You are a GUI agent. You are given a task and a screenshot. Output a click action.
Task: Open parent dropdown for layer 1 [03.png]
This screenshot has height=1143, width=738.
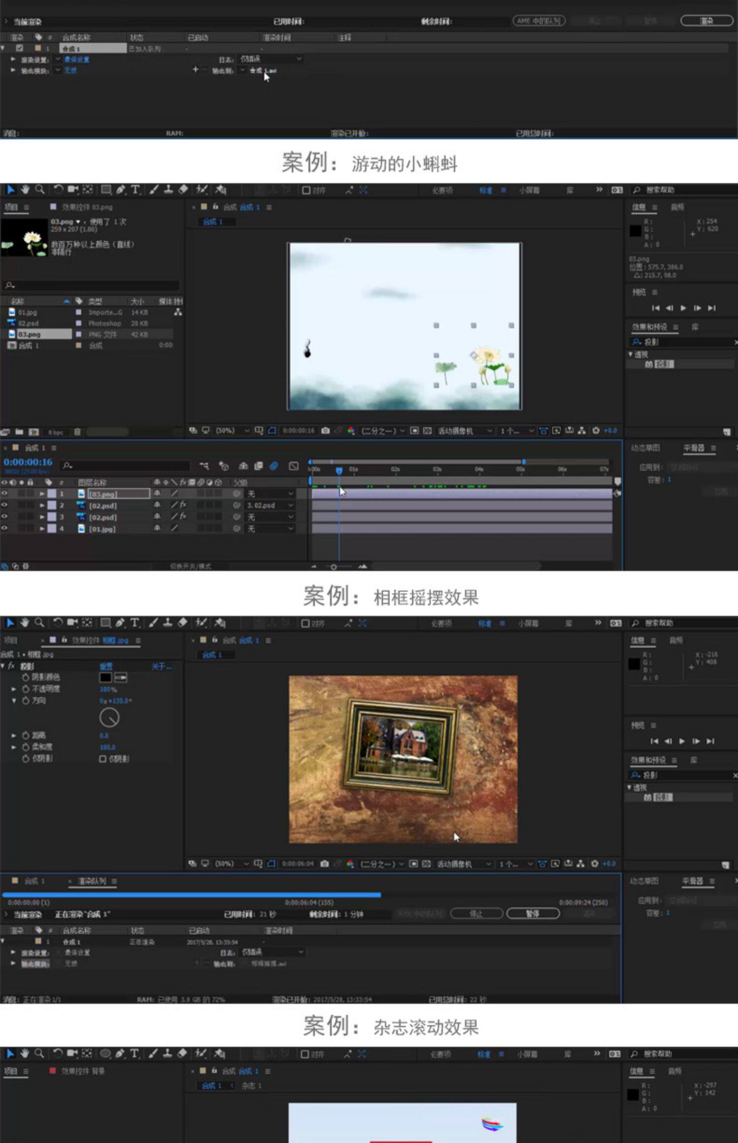pos(270,494)
